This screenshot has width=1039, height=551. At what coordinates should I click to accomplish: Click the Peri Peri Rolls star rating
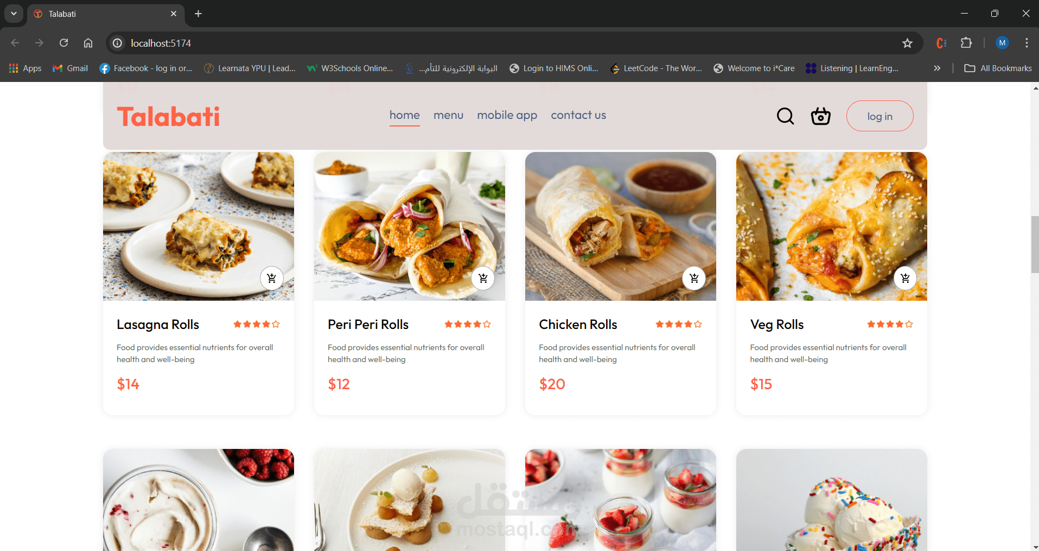(468, 324)
